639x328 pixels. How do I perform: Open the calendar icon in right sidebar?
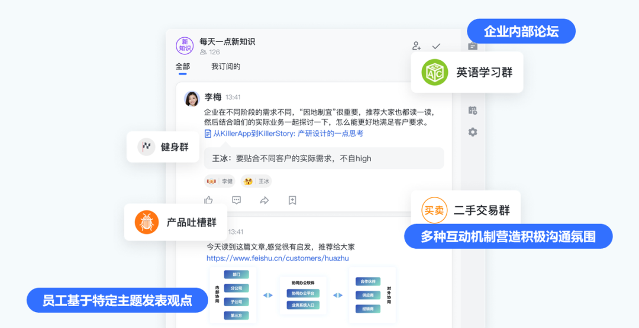point(472,111)
